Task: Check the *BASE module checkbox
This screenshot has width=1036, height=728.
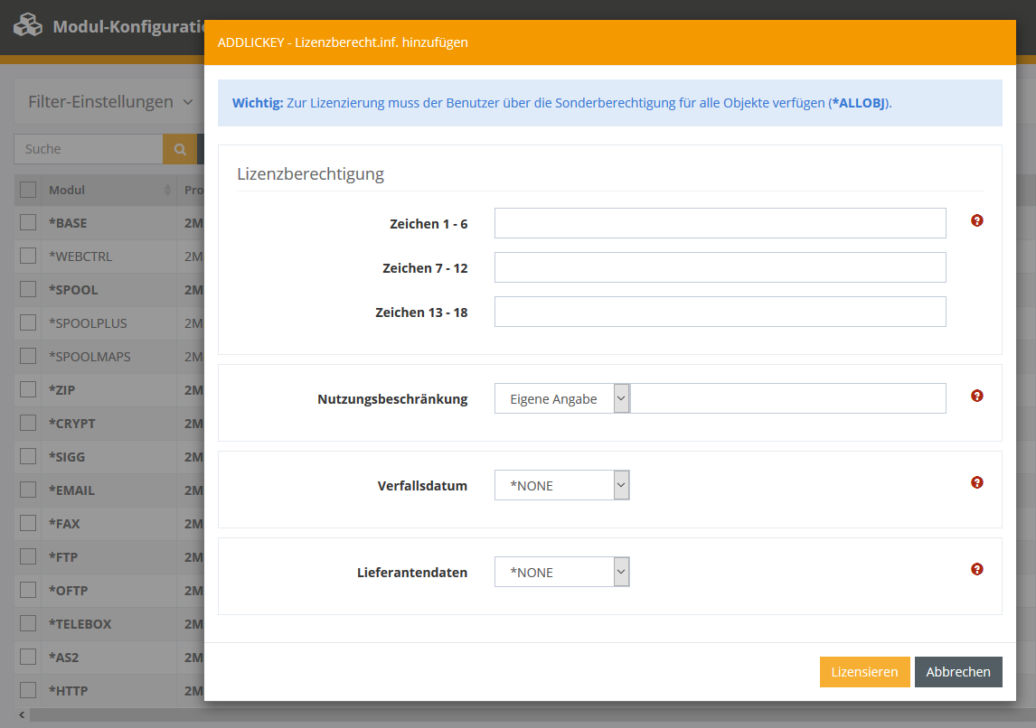Action: 28,223
